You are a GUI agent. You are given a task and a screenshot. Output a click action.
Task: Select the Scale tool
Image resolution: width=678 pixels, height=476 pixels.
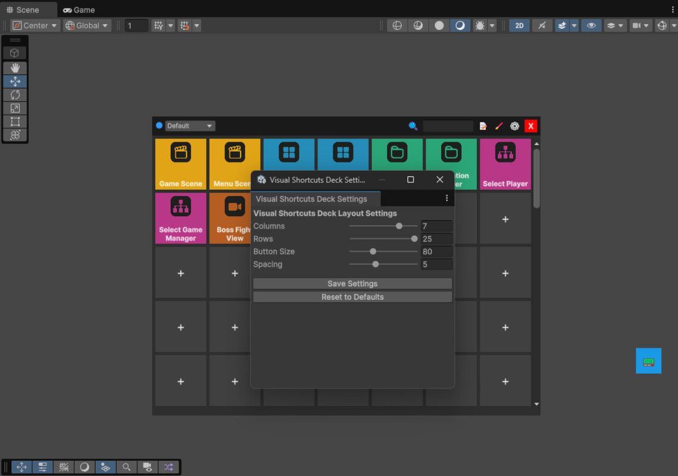click(x=15, y=108)
